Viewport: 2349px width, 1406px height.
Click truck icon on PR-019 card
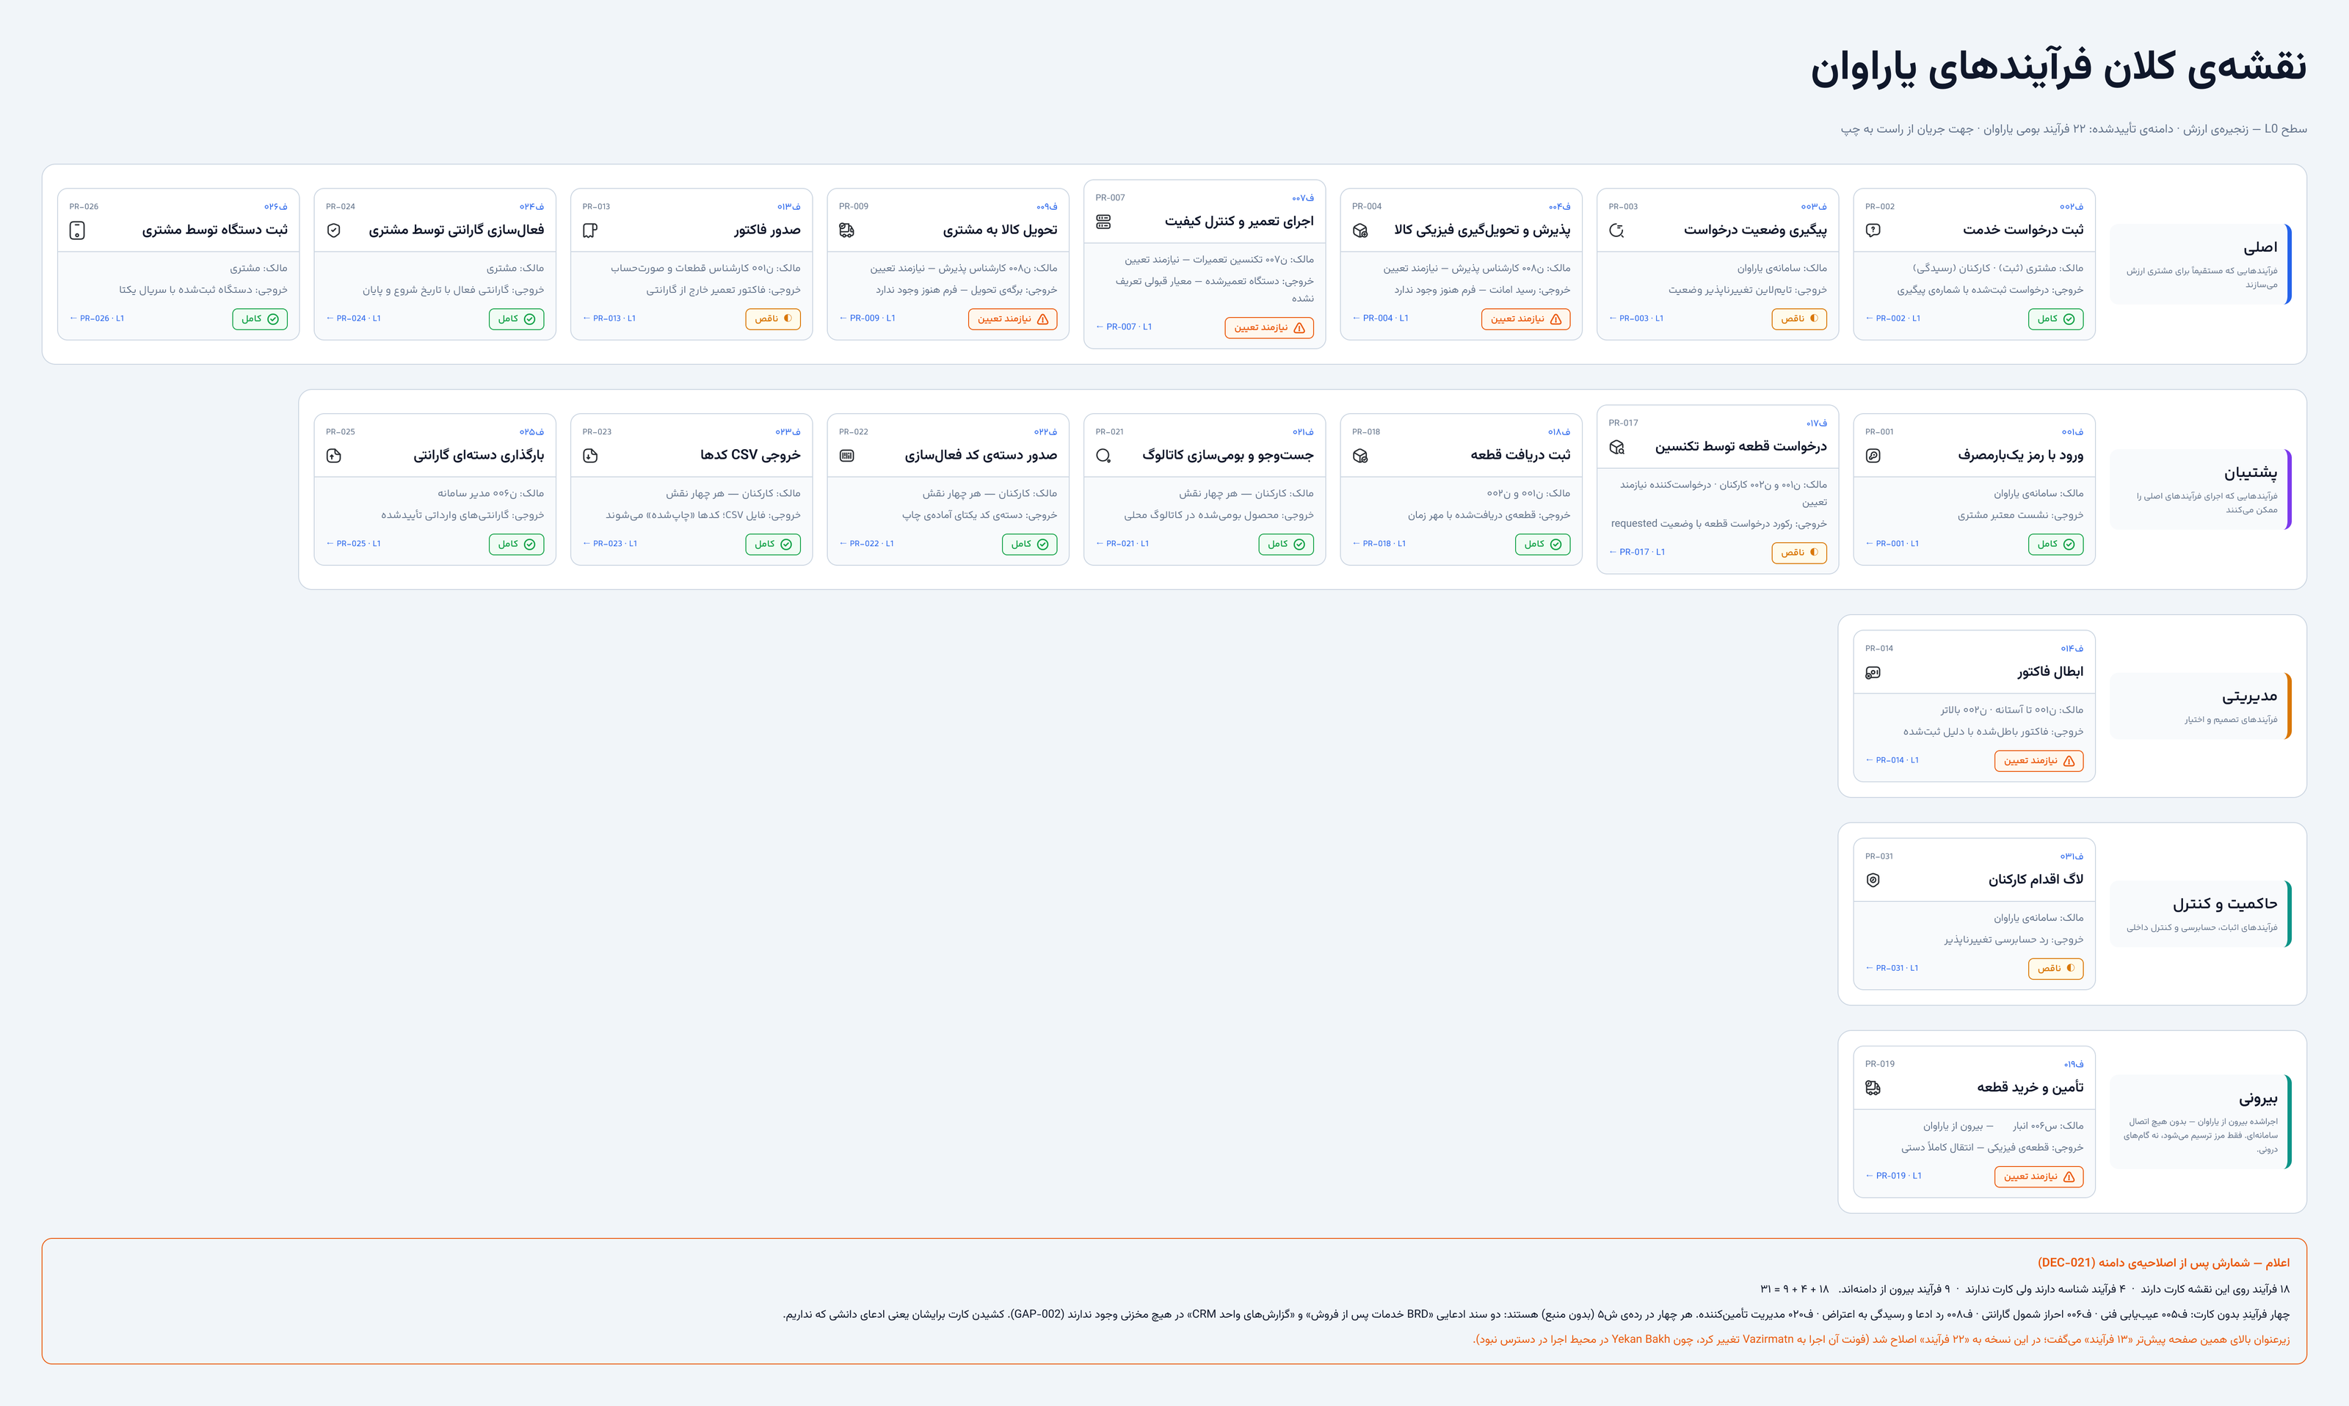(1873, 1088)
